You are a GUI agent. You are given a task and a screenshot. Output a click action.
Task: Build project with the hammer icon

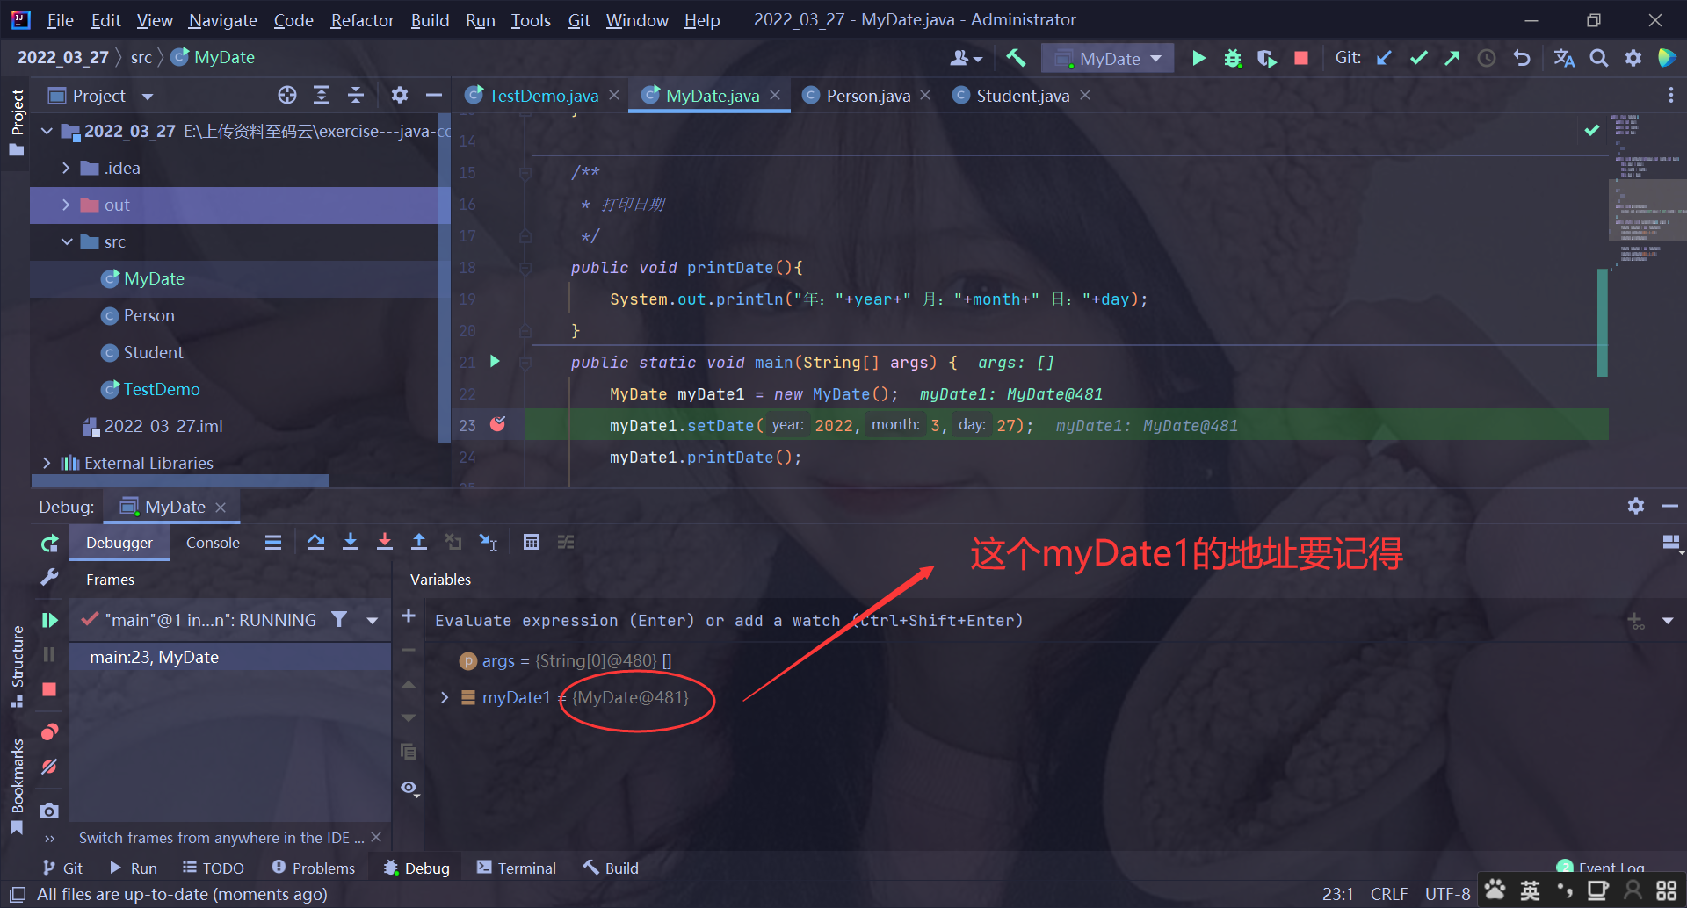pyautogui.click(x=1016, y=58)
